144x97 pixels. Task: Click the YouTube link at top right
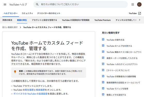coord(133,13)
